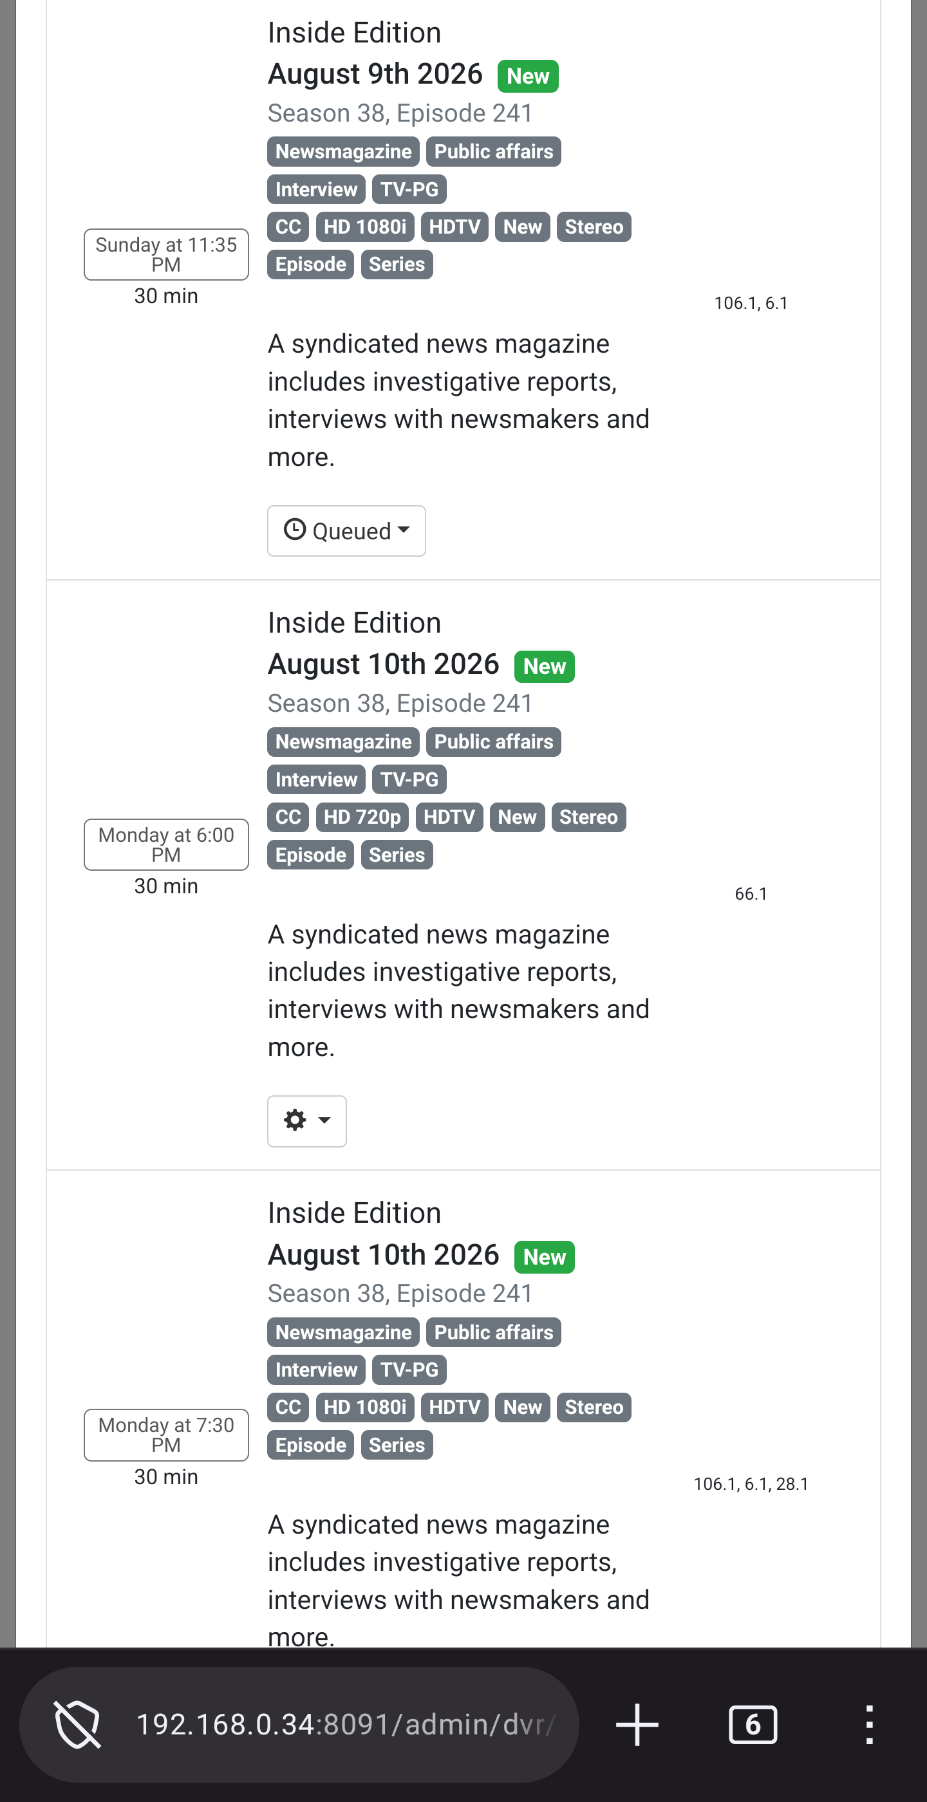Click the clock icon in the Queued button
927x1802 pixels.
pos(295,530)
